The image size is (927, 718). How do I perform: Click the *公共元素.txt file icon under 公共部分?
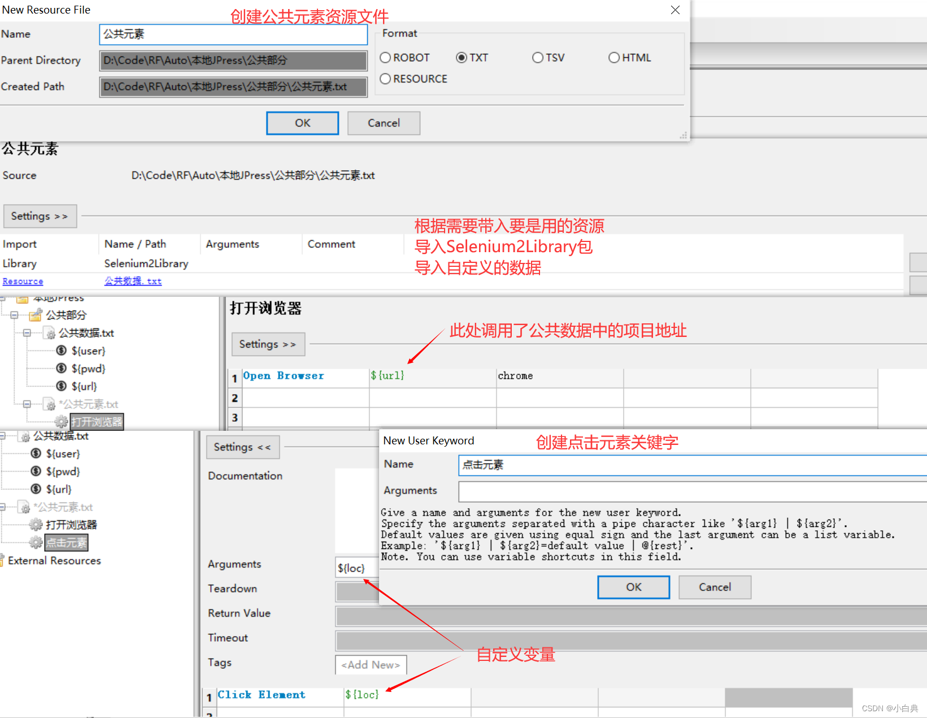click(50, 404)
